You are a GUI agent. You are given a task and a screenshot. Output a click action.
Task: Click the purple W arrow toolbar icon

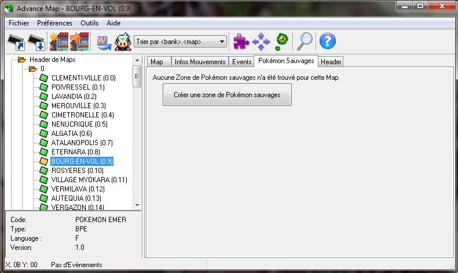click(104, 42)
